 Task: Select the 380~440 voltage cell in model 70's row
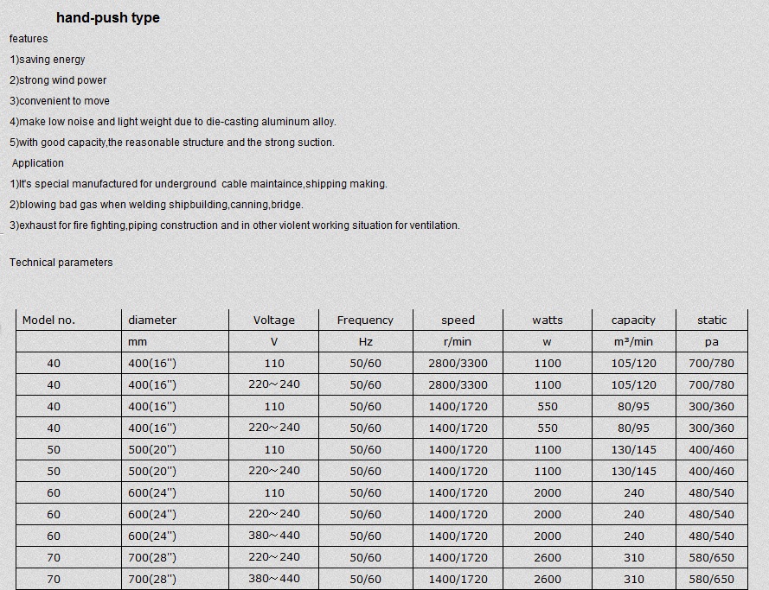pyautogui.click(x=273, y=578)
